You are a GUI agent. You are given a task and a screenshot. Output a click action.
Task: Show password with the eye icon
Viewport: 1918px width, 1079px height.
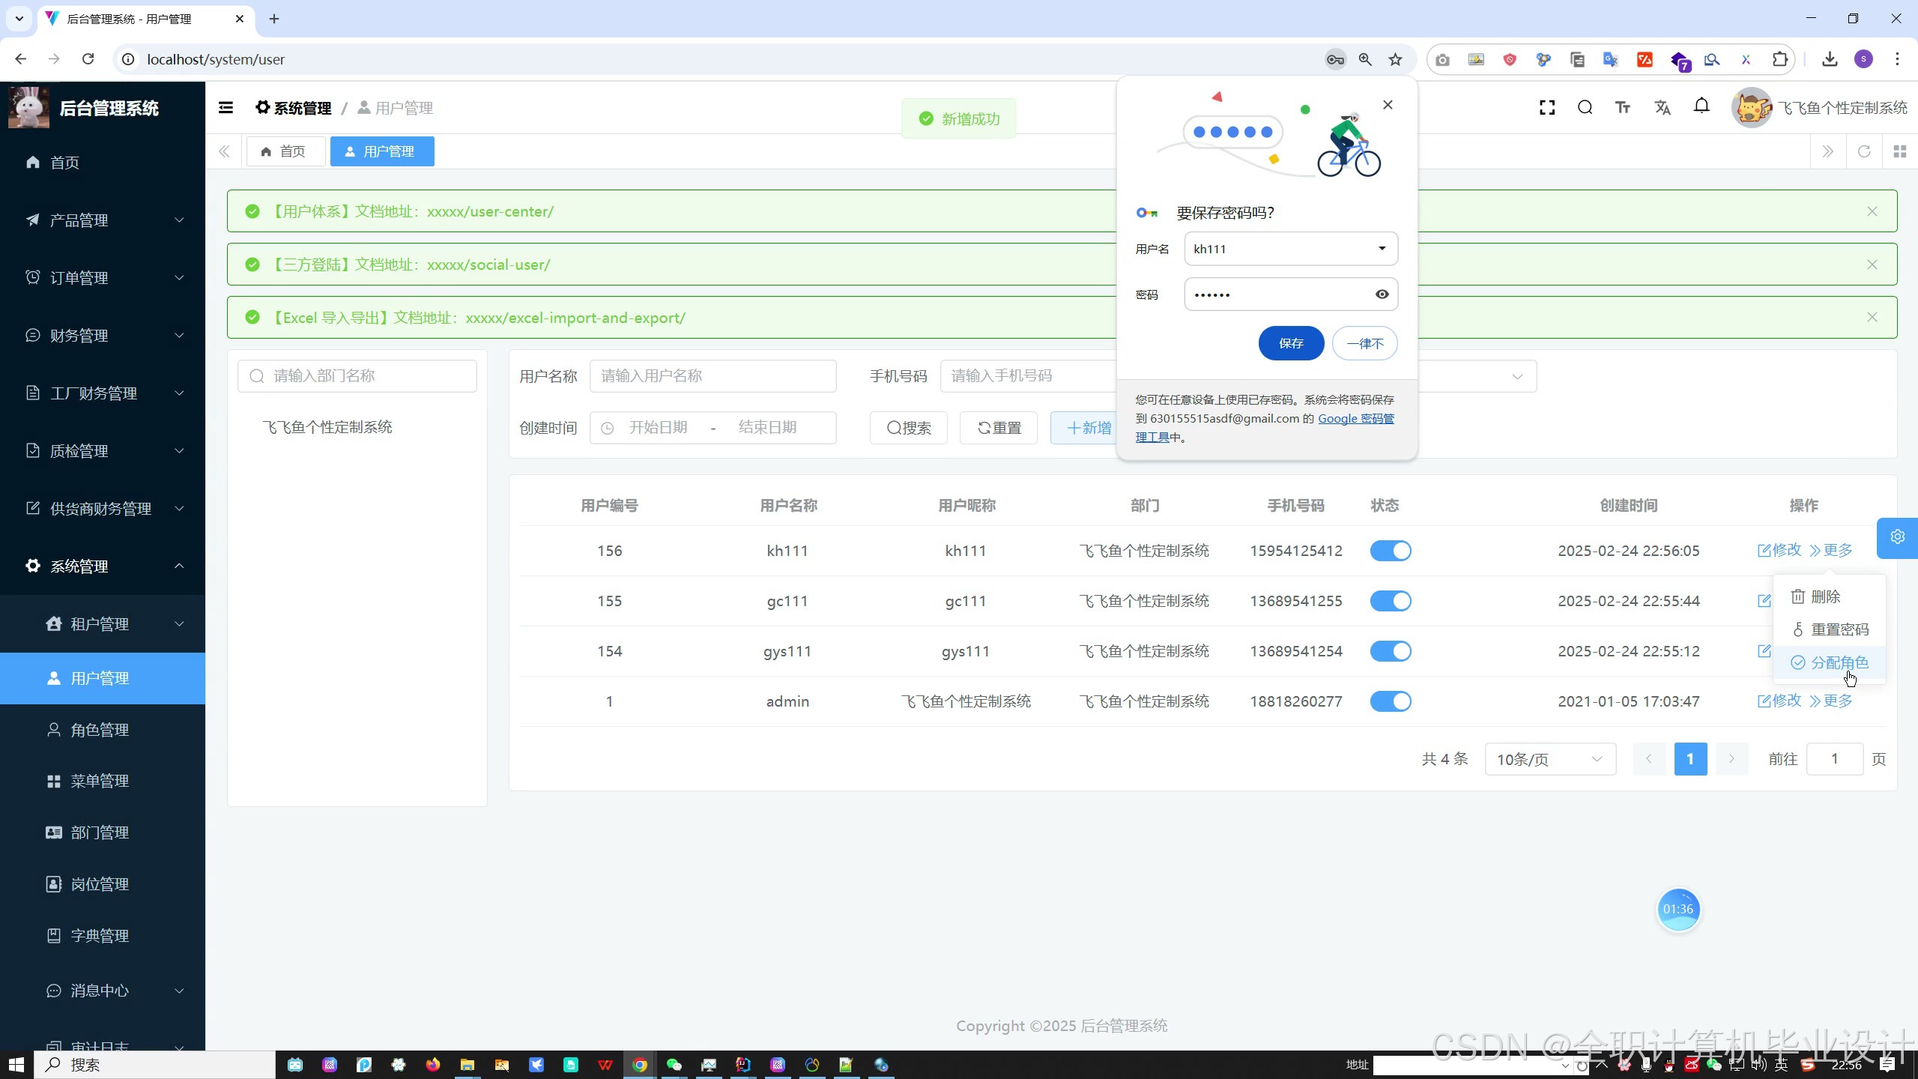click(x=1382, y=294)
